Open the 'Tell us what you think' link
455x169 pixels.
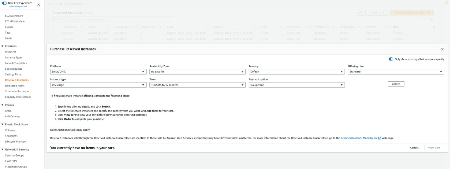point(18,6)
